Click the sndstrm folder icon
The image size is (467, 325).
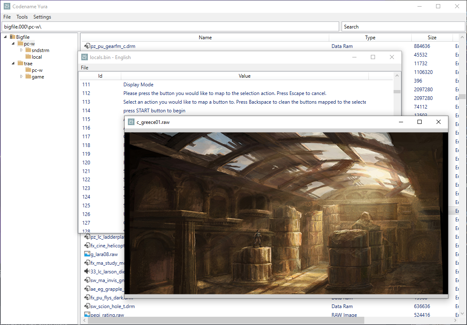(x=28, y=50)
